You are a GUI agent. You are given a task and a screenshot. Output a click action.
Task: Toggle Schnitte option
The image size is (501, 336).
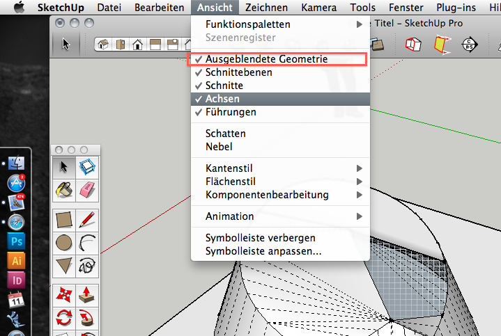pyautogui.click(x=280, y=86)
